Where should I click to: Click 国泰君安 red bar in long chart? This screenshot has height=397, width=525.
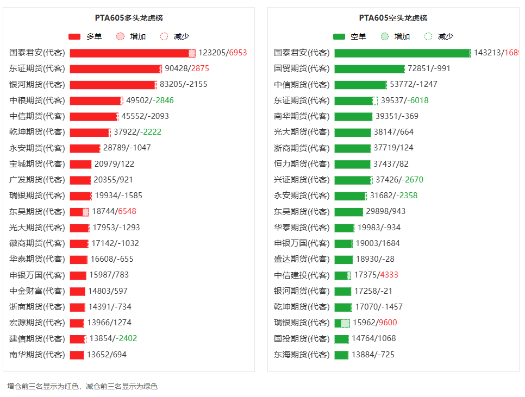click(x=129, y=53)
